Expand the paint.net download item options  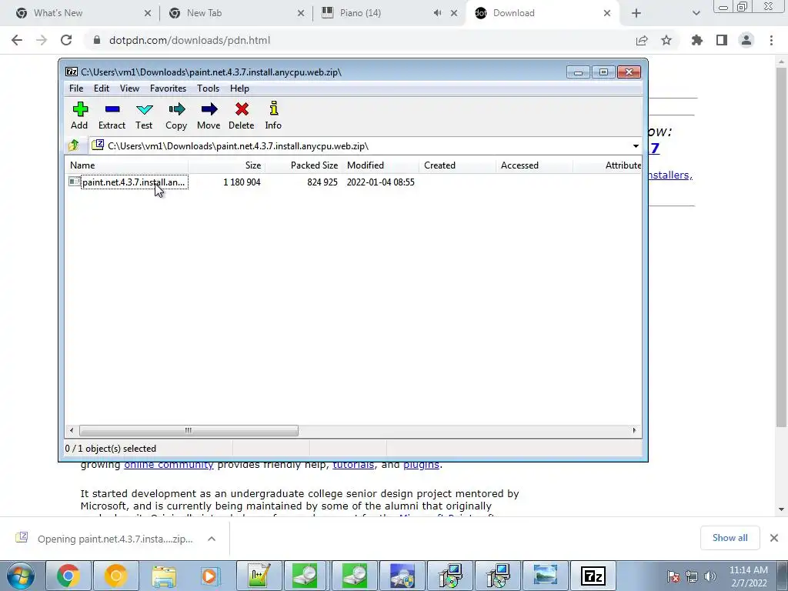pos(212,539)
